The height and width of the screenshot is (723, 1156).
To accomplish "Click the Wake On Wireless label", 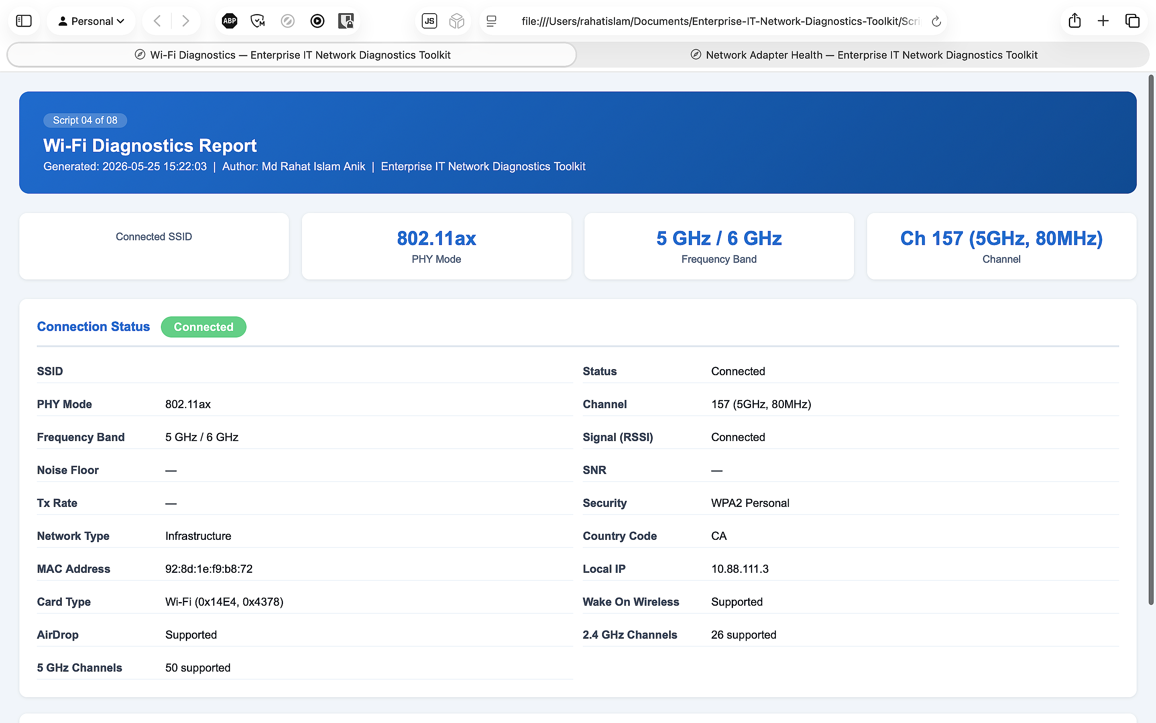I will 631,602.
